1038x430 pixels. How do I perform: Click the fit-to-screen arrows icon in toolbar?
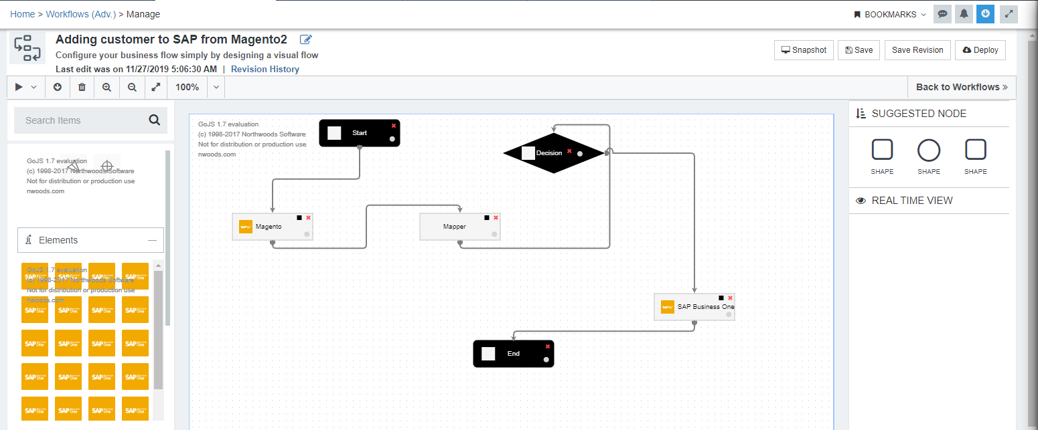coord(156,87)
